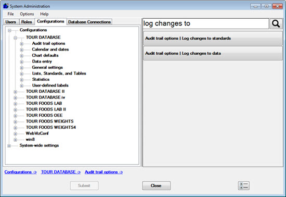This screenshot has width=286, height=197.
Task: Select the User-defined labels tree item
Action: pyautogui.click(x=50, y=85)
